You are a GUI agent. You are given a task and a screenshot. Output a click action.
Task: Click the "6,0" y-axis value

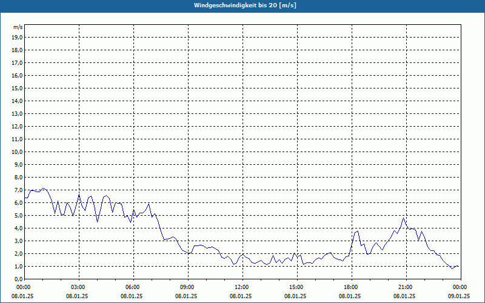coord(18,202)
